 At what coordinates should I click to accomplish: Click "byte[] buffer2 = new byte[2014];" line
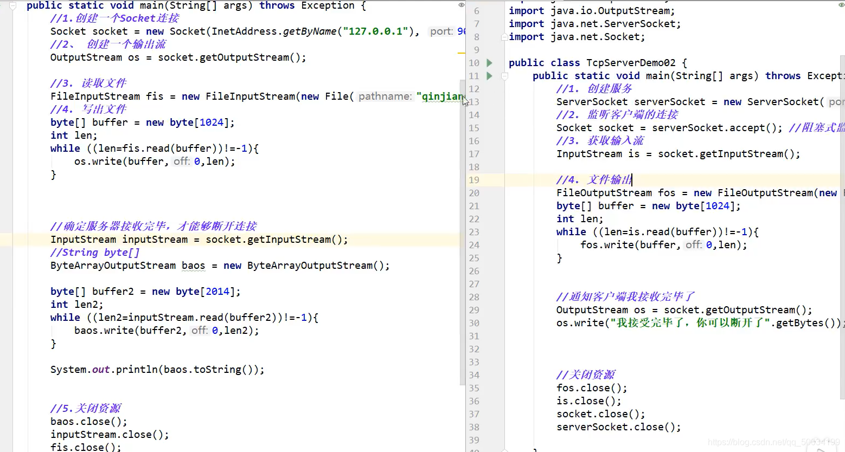145,292
